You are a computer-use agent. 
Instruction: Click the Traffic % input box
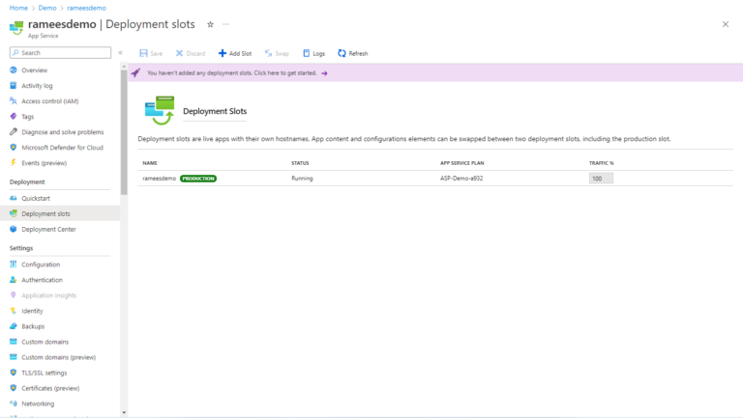point(601,179)
